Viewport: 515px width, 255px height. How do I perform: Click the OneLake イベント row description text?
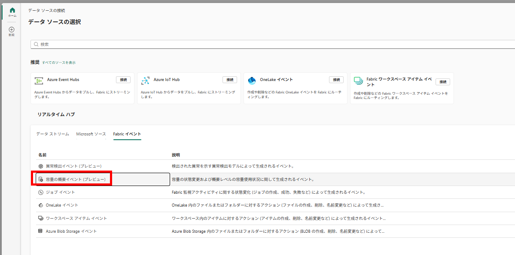pos(277,205)
